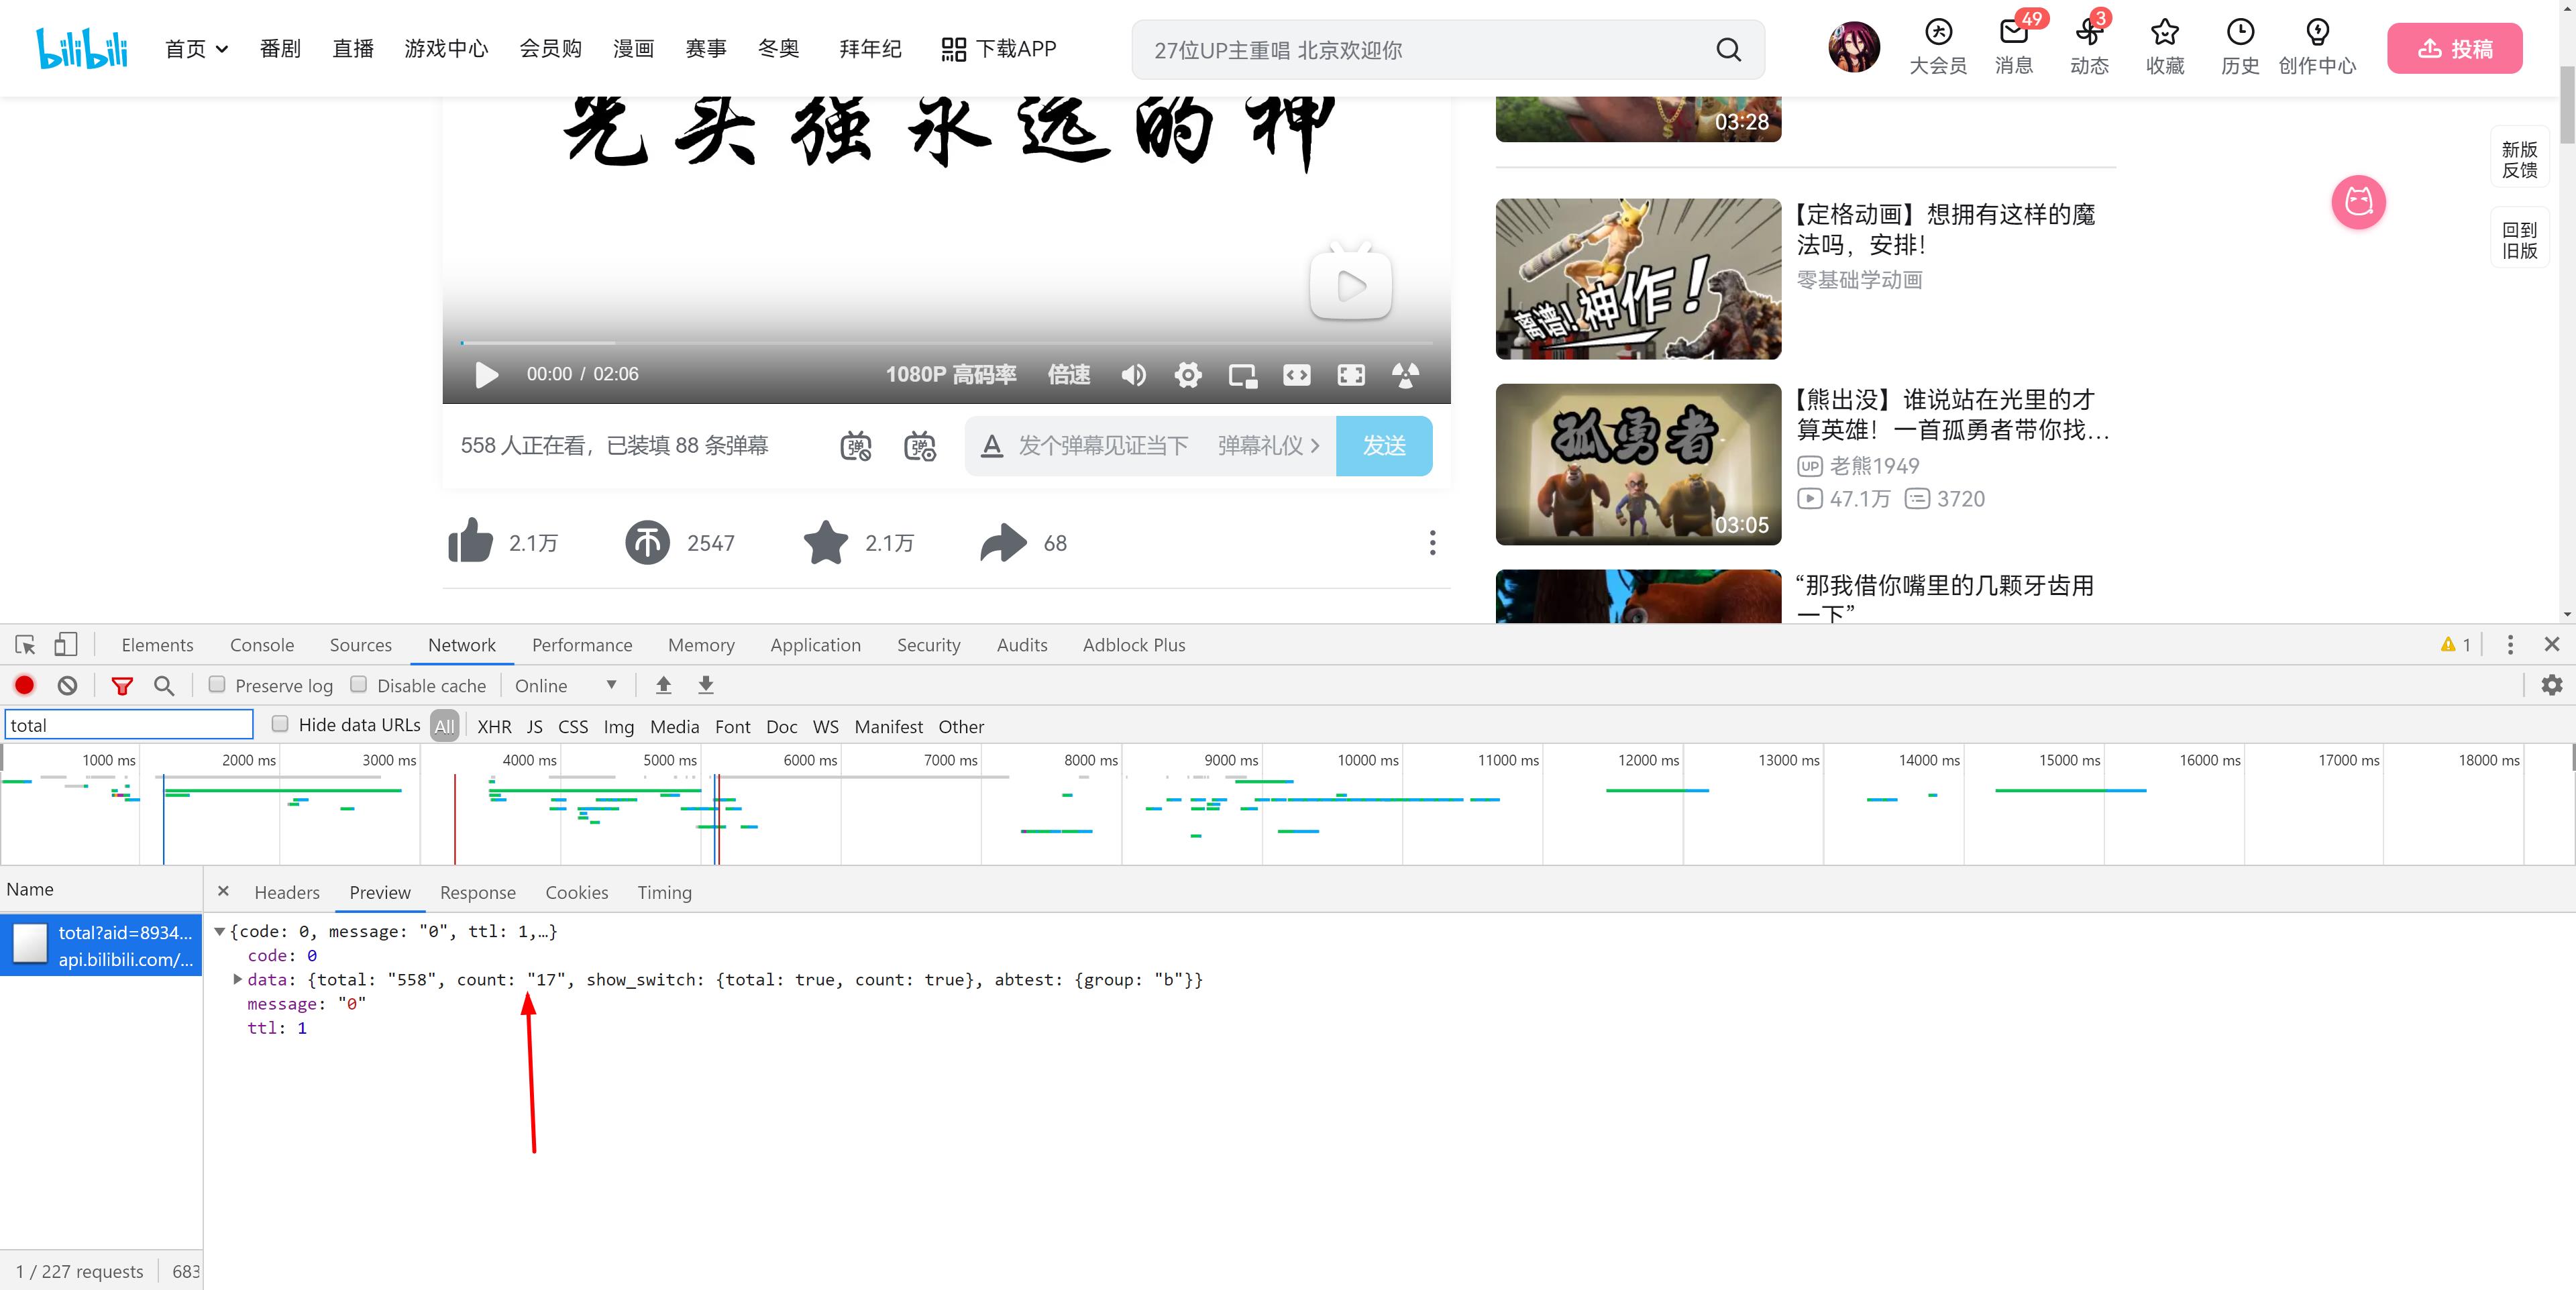2576x1290 pixels.
Task: Import HAR file upload arrow
Action: click(x=663, y=685)
